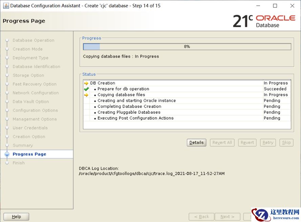This screenshot has width=301, height=222.
Task: Select Management Options step in sidebar
Action: [x=35, y=119]
